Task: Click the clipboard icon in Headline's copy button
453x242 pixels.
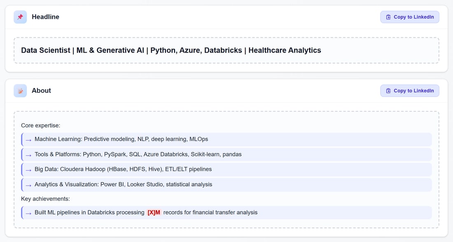Action: coord(388,17)
